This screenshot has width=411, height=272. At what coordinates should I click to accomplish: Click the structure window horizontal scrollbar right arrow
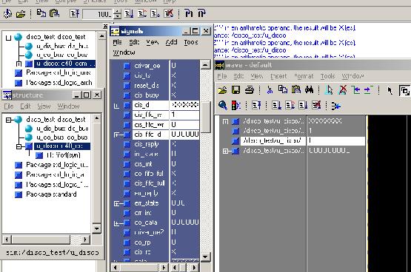(x=85, y=239)
